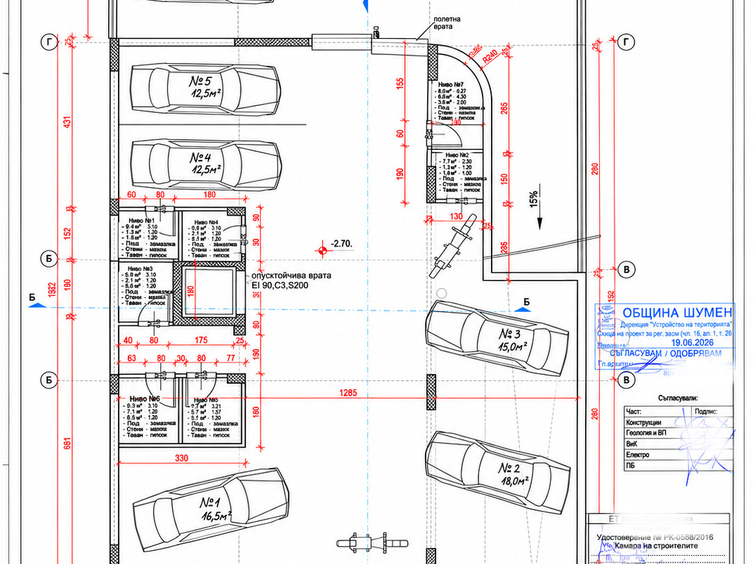Select the stamp date 19.06.2026
Screen dimensions: 753x564
(x=692, y=343)
